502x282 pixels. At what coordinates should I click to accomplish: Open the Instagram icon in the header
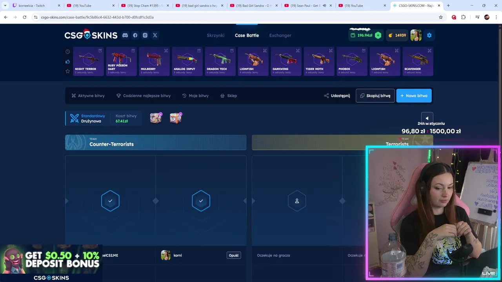tap(145, 35)
